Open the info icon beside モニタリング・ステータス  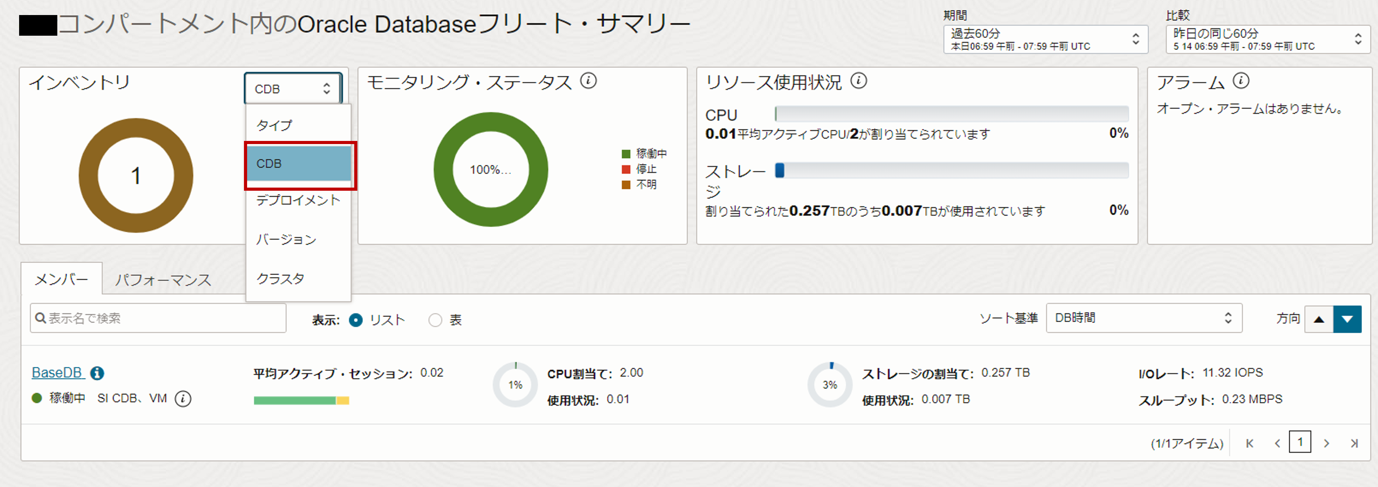(x=588, y=81)
